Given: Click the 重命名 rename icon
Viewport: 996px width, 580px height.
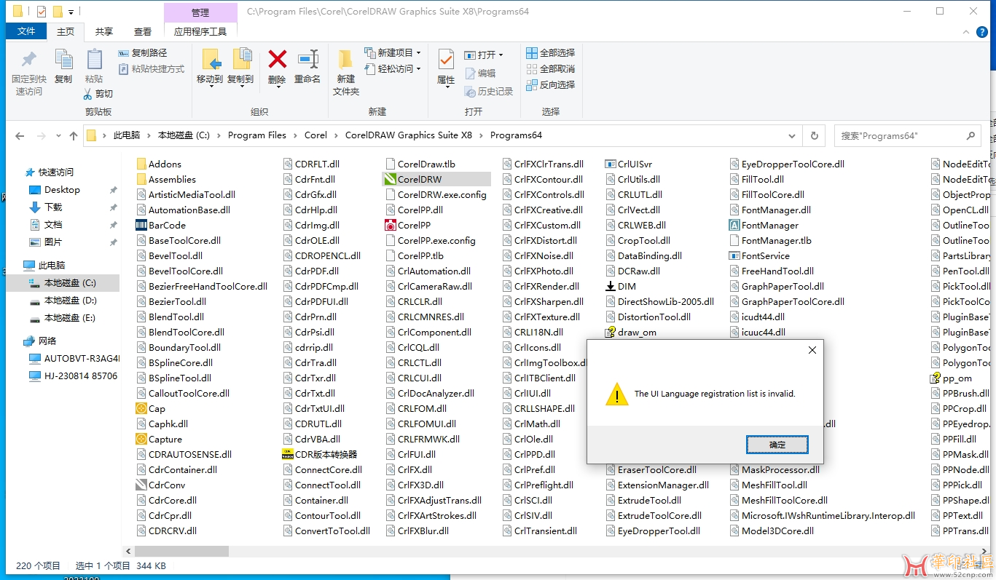Looking at the screenshot, I should 307,59.
